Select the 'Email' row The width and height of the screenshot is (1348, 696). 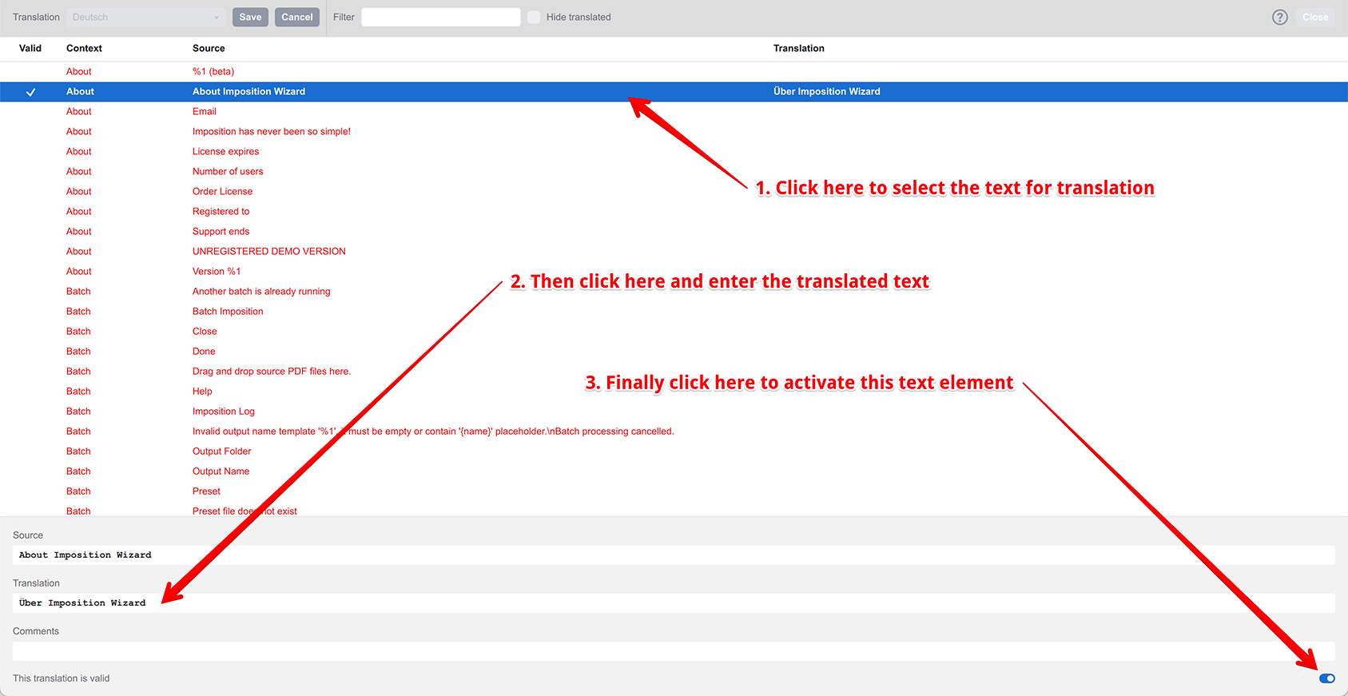click(x=674, y=112)
